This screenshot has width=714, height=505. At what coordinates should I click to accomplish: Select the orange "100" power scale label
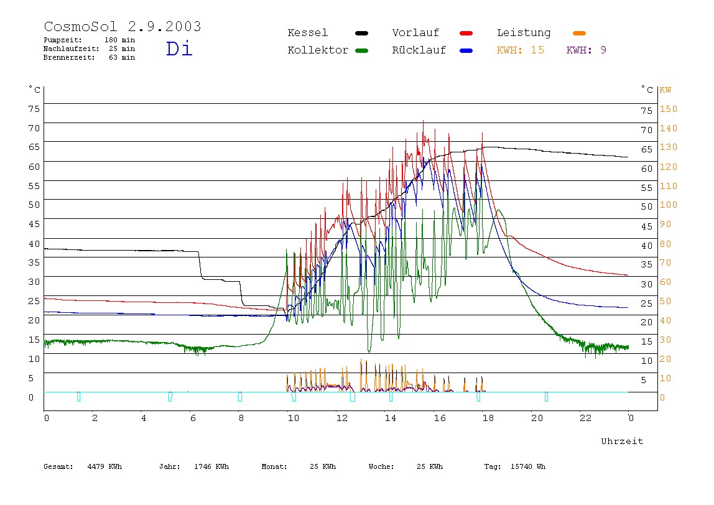[x=669, y=205]
